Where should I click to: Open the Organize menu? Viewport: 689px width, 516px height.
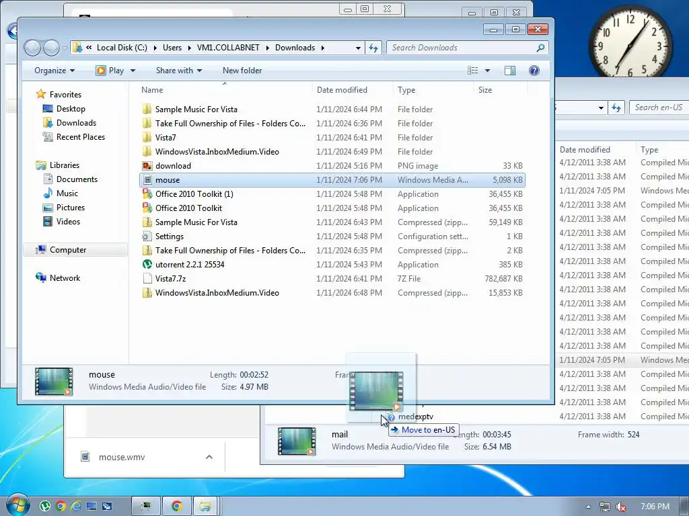[x=55, y=71]
